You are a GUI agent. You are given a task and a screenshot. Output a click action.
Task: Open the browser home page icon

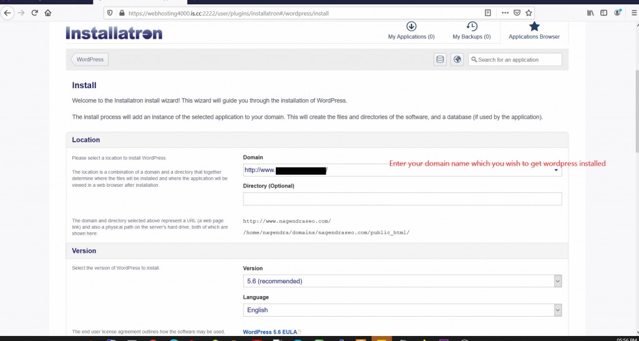click(47, 12)
